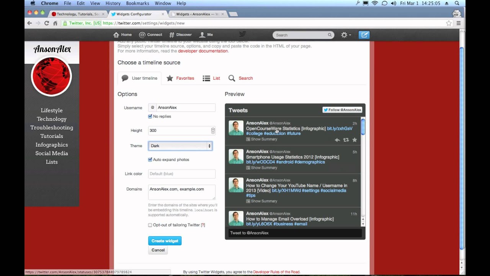The width and height of the screenshot is (490, 276).
Task: Click the Twitter bird logo
Action: point(242,34)
